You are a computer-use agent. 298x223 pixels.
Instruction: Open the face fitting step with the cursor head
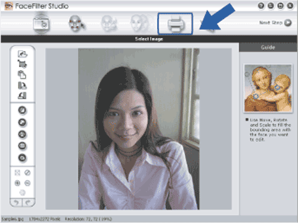point(76,24)
